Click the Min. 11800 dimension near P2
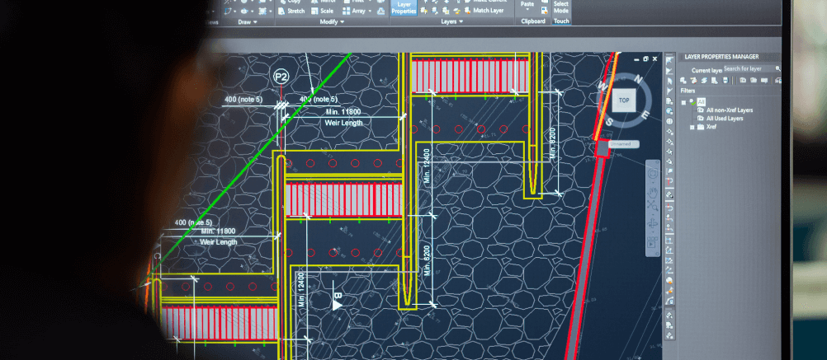 tap(343, 111)
